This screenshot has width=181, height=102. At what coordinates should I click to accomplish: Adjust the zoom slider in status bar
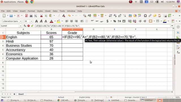(x=166, y=97)
